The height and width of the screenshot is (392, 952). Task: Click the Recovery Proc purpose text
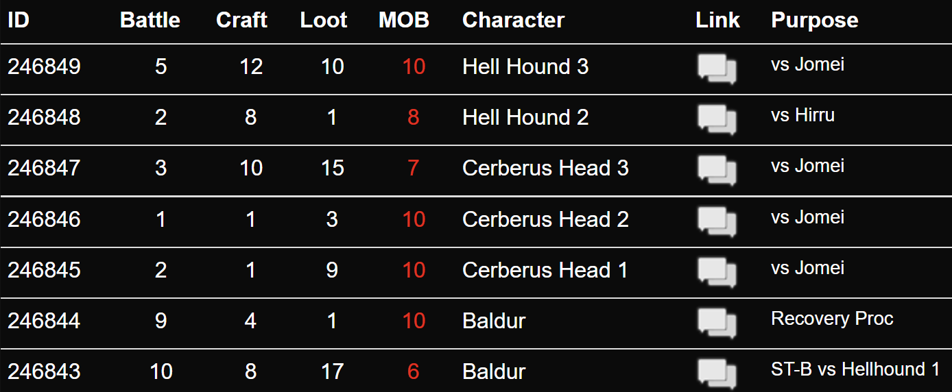[832, 319]
